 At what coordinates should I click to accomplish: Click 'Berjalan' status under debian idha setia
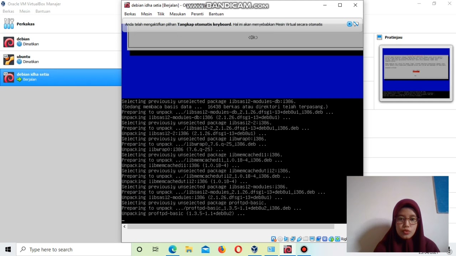[30, 80]
